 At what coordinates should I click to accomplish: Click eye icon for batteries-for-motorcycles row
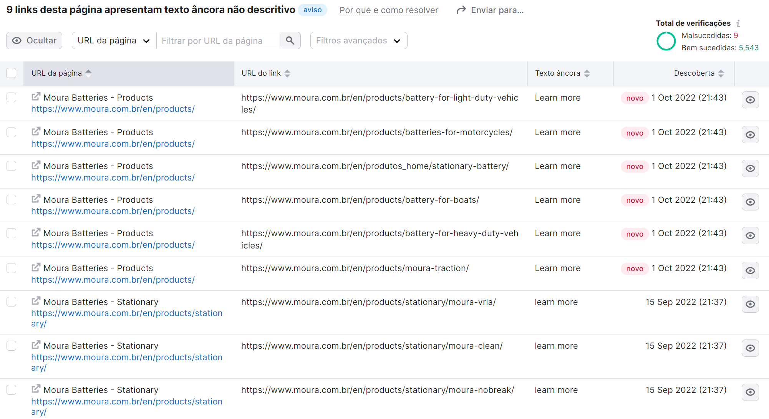pos(750,135)
